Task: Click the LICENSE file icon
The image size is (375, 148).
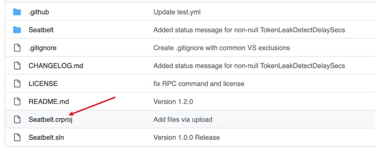Action: pos(17,84)
